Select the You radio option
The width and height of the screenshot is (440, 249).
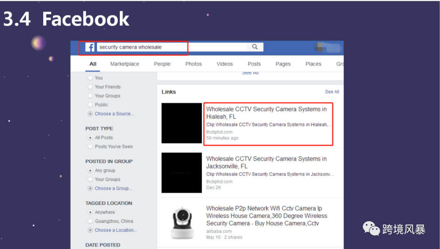tap(90, 78)
